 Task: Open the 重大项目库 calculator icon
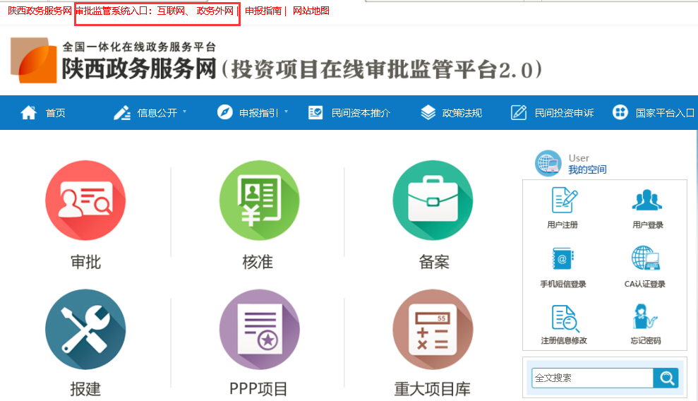[x=433, y=330]
